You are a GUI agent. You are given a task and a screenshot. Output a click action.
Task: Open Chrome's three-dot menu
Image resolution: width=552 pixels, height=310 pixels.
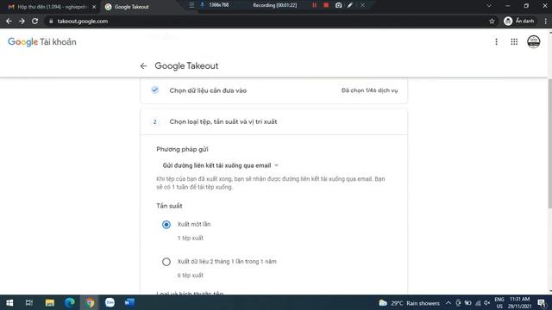pos(545,21)
